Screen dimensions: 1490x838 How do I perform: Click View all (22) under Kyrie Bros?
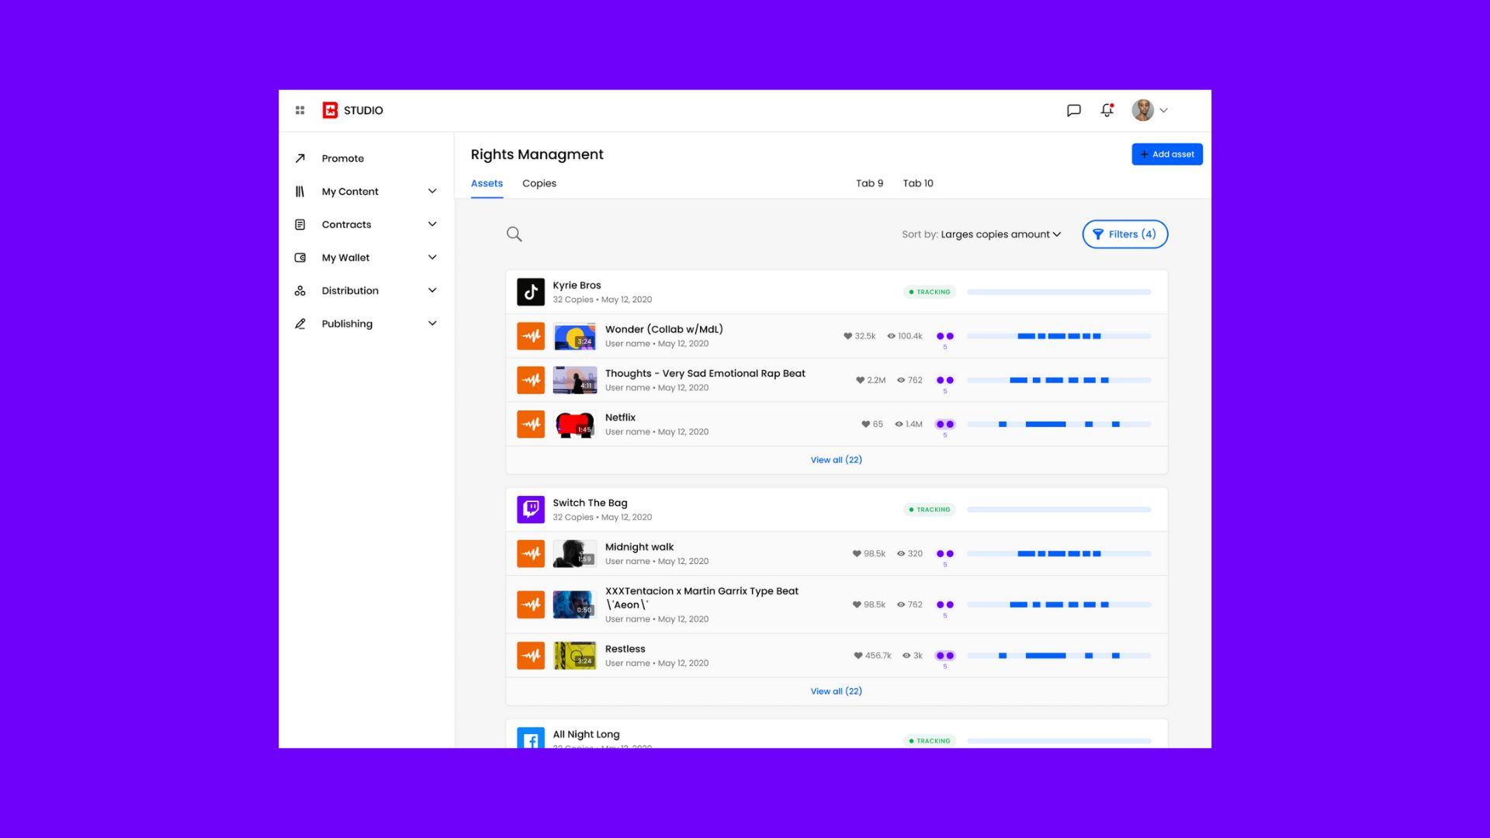point(836,460)
